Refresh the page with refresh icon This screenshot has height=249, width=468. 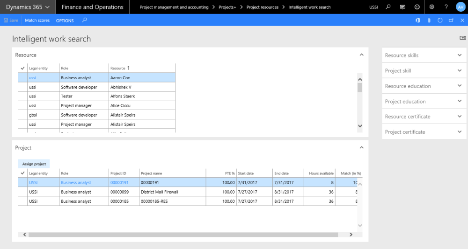pyautogui.click(x=440, y=21)
